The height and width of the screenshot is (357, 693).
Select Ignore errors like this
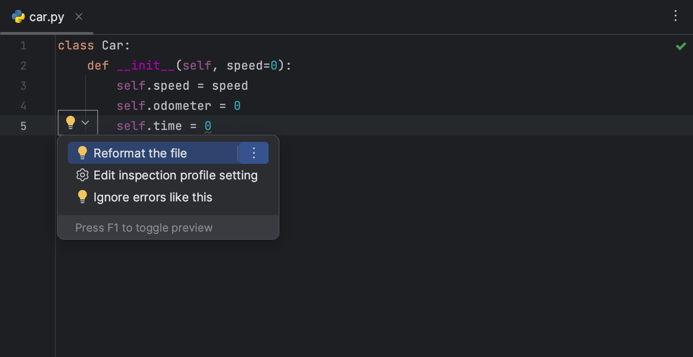153,197
